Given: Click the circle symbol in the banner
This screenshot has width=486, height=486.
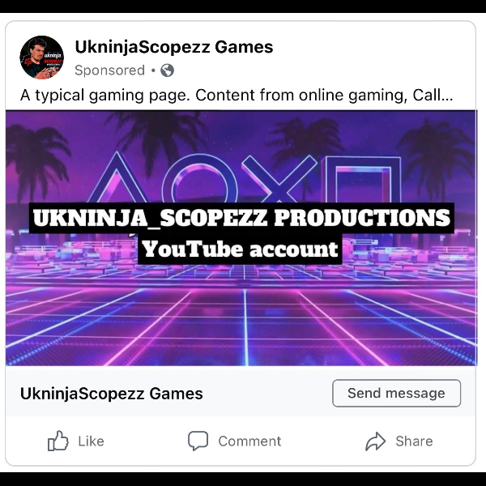Looking at the screenshot, I should tap(200, 179).
